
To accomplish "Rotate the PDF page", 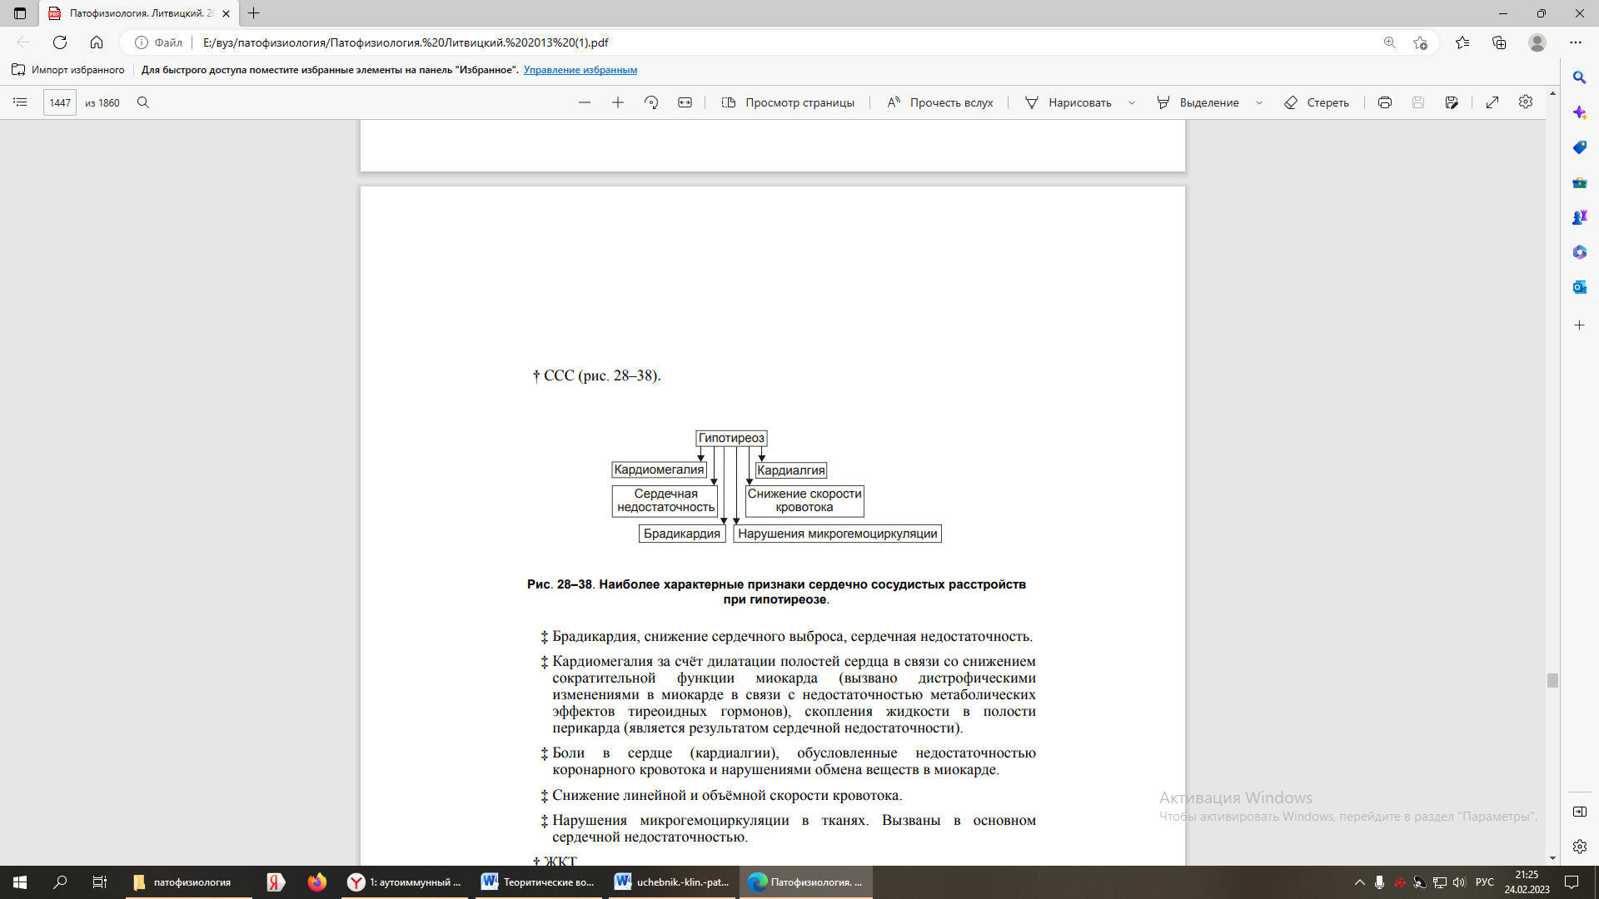I will click(651, 102).
